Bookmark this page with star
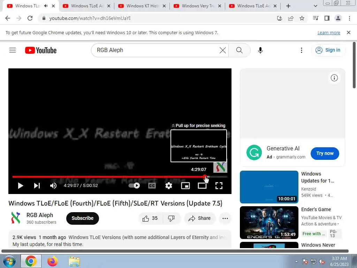 coord(302,18)
